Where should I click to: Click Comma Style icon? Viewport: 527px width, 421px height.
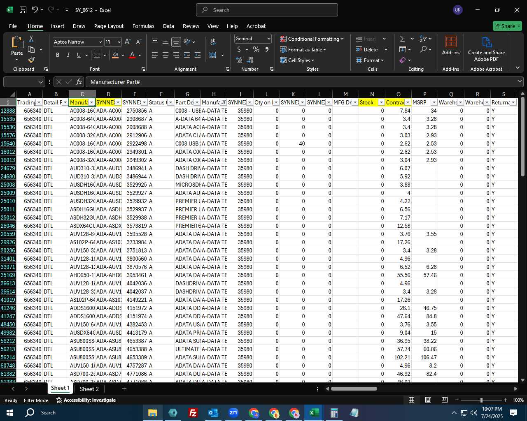pos(267,49)
